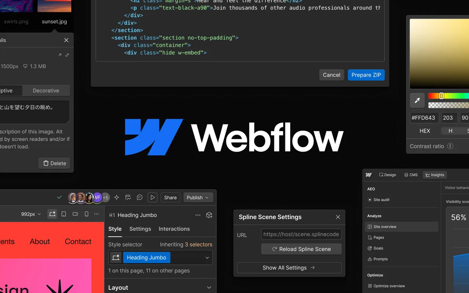This screenshot has width=469, height=293.
Task: Click the Contact link on canvas
Action: [x=78, y=241]
